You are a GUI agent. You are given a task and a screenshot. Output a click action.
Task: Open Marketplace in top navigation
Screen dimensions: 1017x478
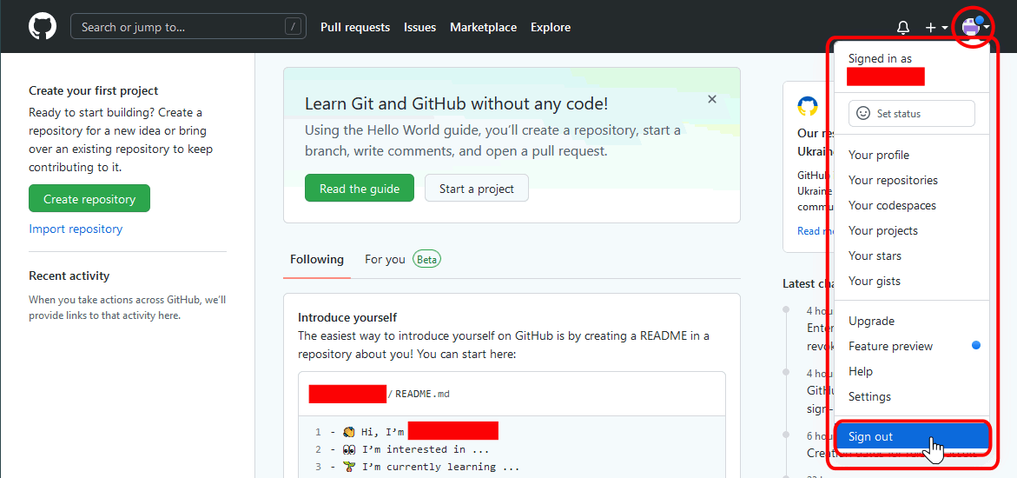[x=483, y=27]
